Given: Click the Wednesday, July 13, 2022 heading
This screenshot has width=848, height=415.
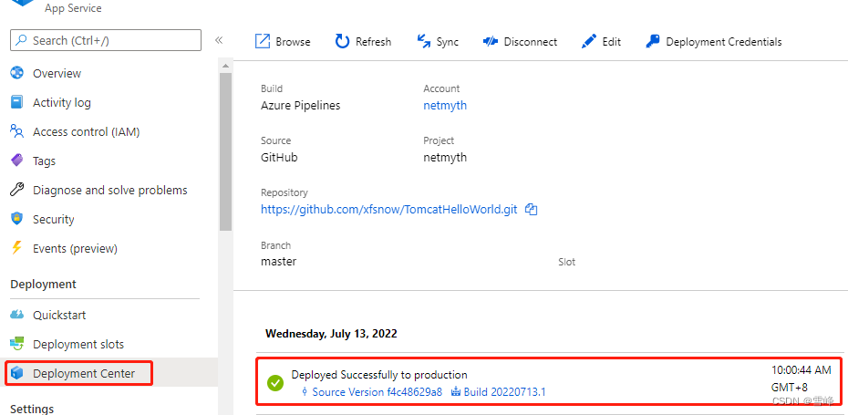Looking at the screenshot, I should [x=331, y=333].
